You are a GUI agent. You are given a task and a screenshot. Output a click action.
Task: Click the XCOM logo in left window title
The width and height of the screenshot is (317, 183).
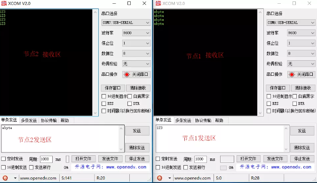4,3
